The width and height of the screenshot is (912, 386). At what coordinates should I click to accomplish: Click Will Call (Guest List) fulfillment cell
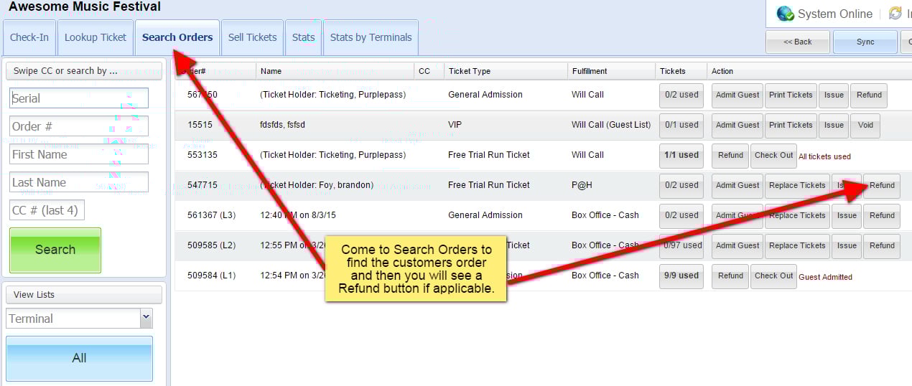click(x=611, y=125)
